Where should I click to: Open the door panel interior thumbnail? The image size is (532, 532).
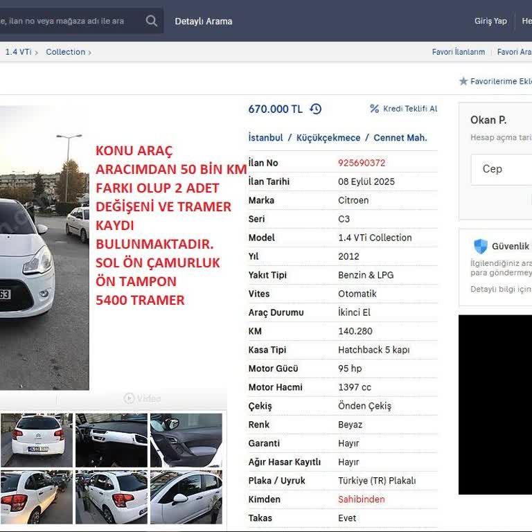[186, 440]
